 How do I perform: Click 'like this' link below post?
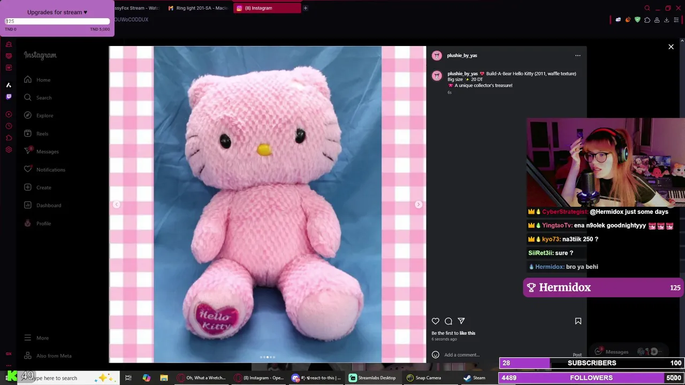(467, 333)
